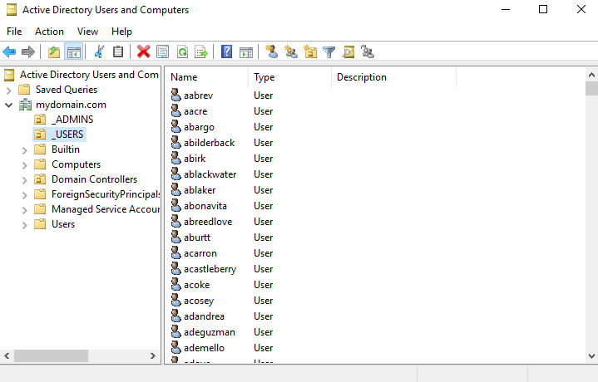Go back with the blue Back arrow
Image resolution: width=598 pixels, height=382 pixels.
tap(9, 51)
